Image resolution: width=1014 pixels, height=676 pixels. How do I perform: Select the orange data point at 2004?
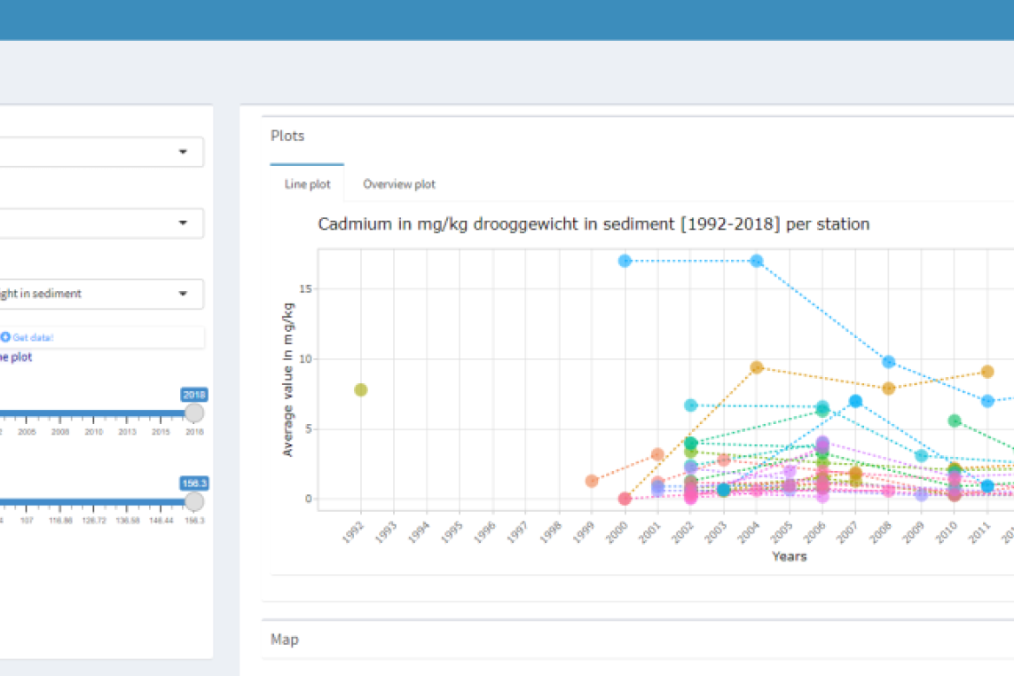pyautogui.click(x=757, y=367)
